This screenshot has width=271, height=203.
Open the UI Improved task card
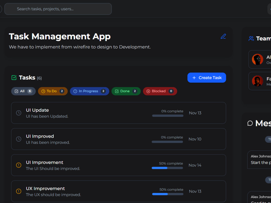click(x=119, y=139)
